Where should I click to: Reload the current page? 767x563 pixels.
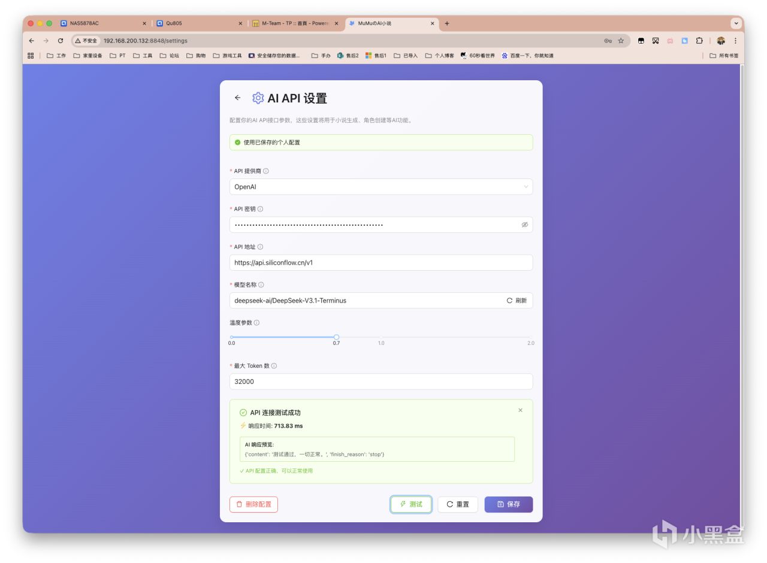(x=61, y=41)
